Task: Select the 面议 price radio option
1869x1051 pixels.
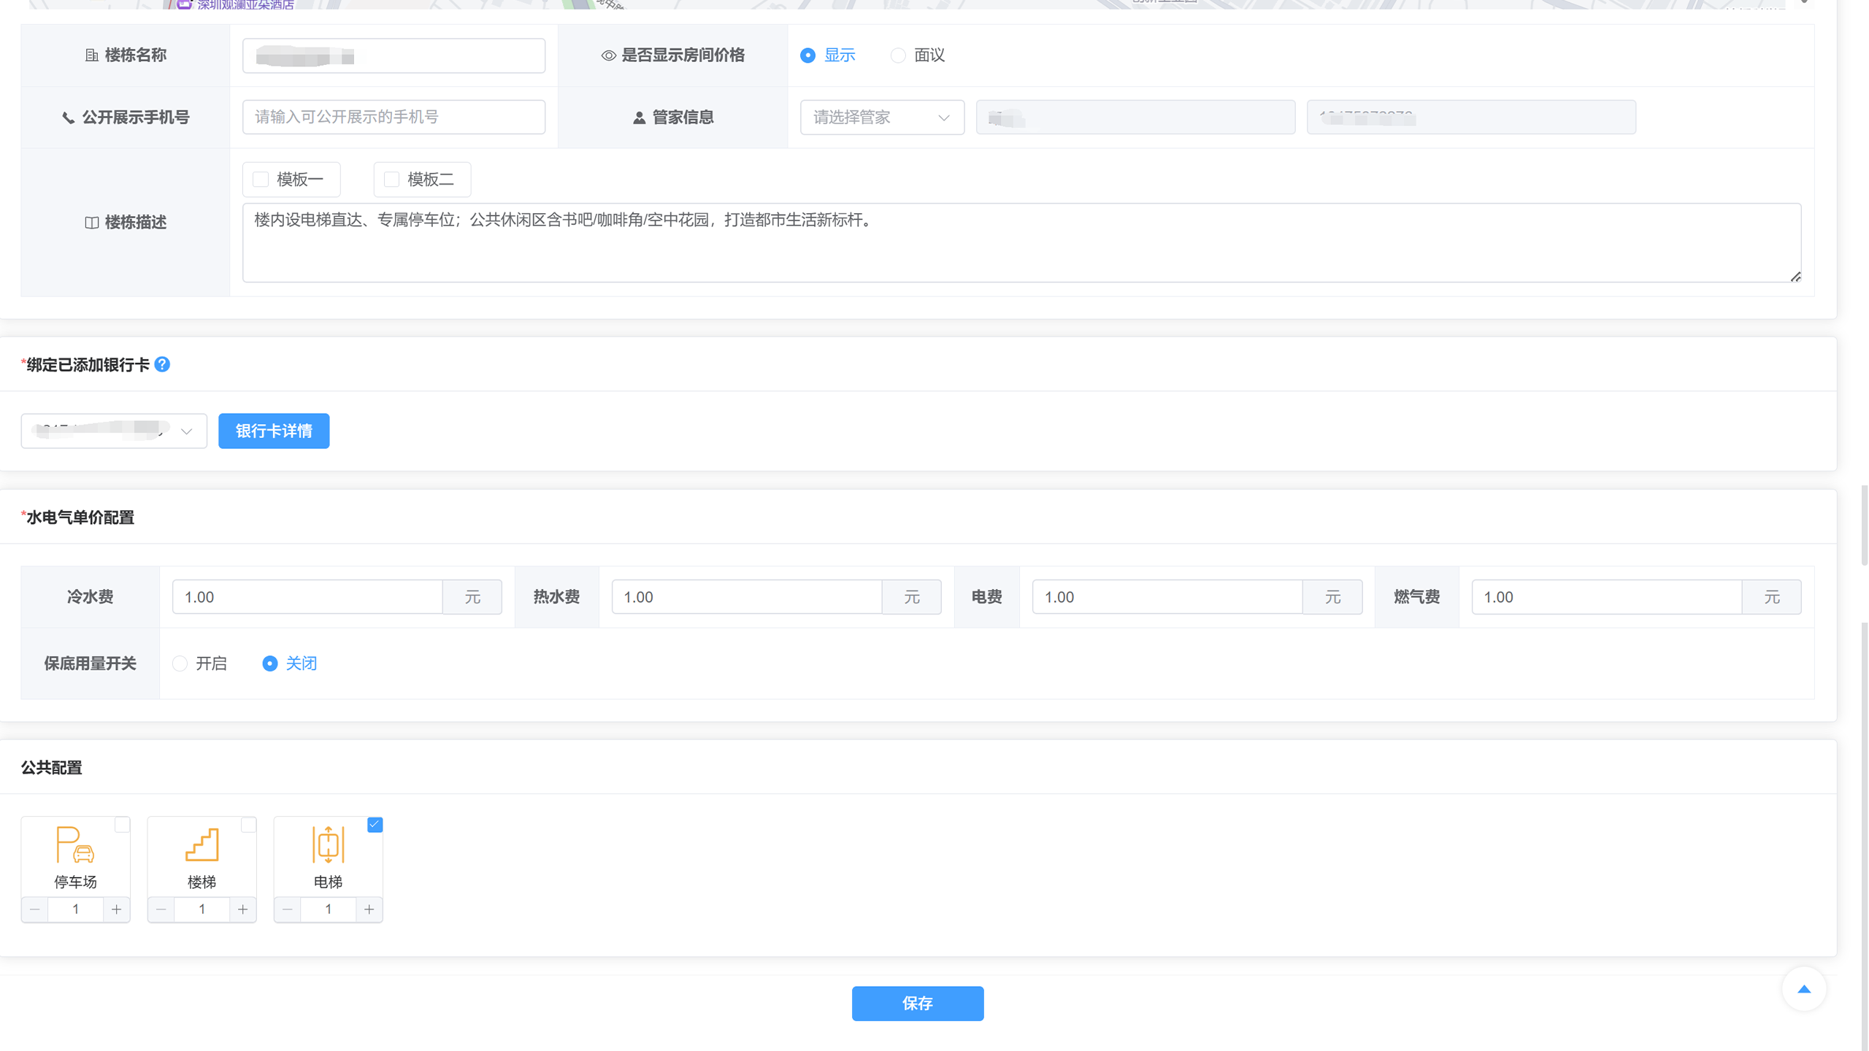Action: (x=898, y=55)
